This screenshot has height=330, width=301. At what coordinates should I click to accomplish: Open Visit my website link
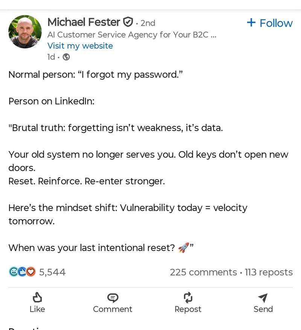pos(80,46)
